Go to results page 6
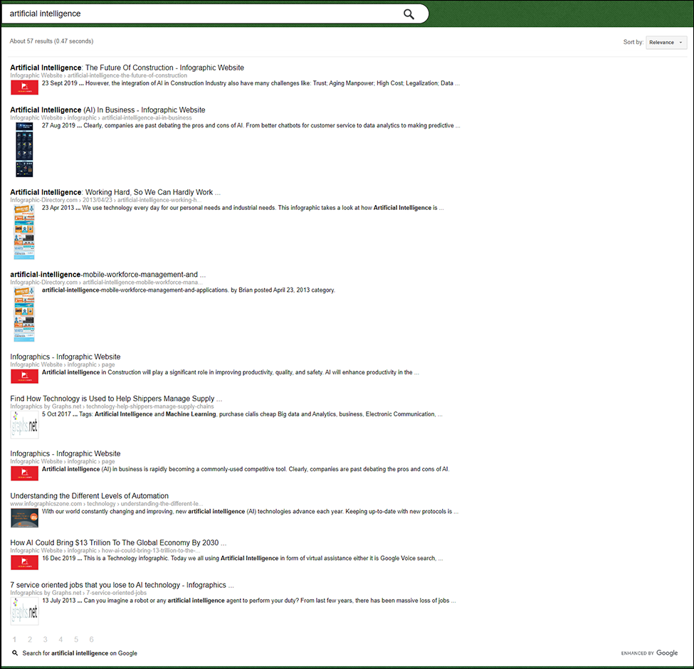Image resolution: width=694 pixels, height=669 pixels. click(91, 639)
